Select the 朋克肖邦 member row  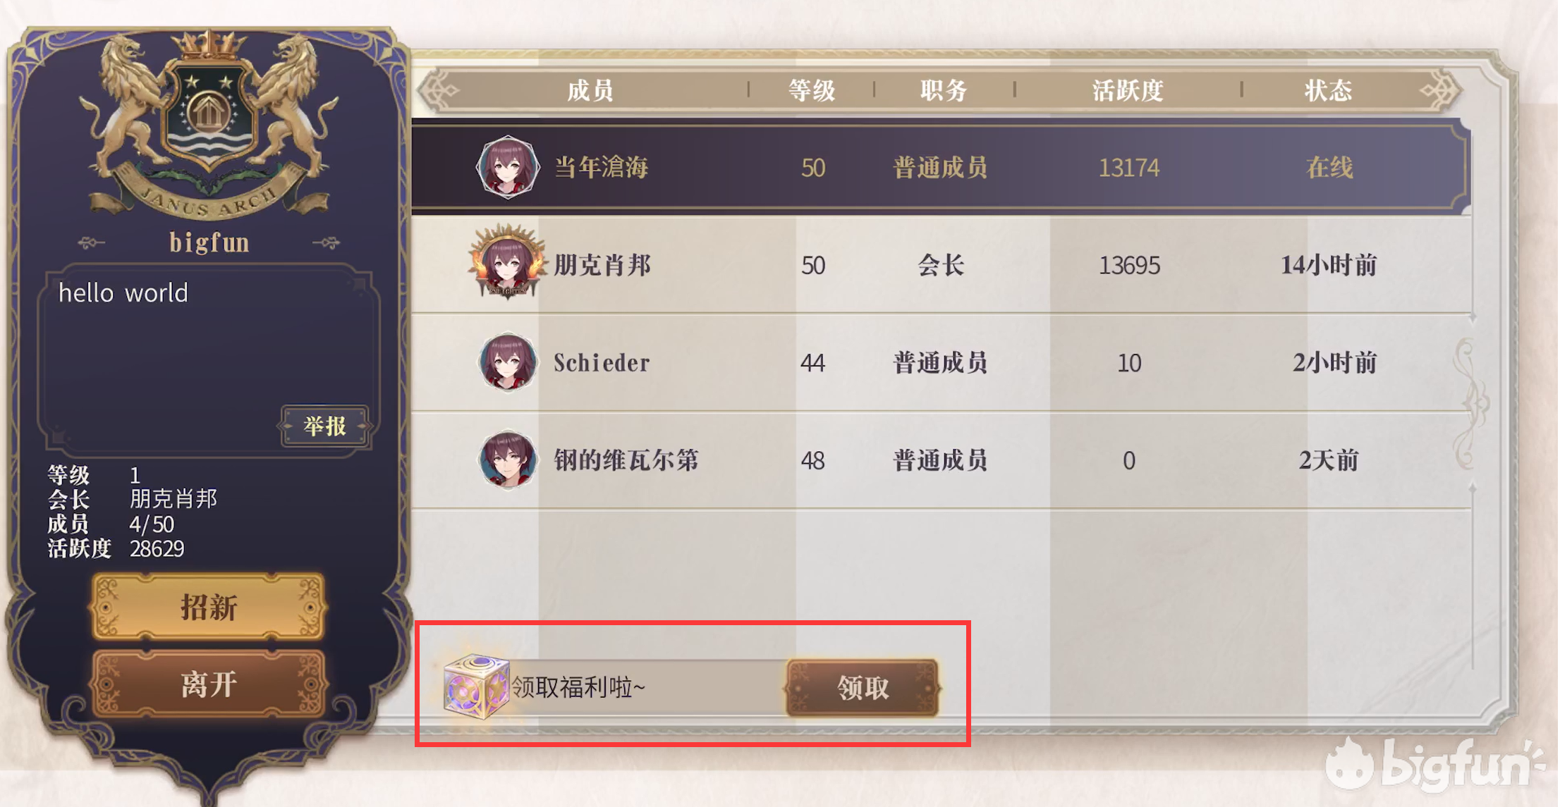pos(942,265)
